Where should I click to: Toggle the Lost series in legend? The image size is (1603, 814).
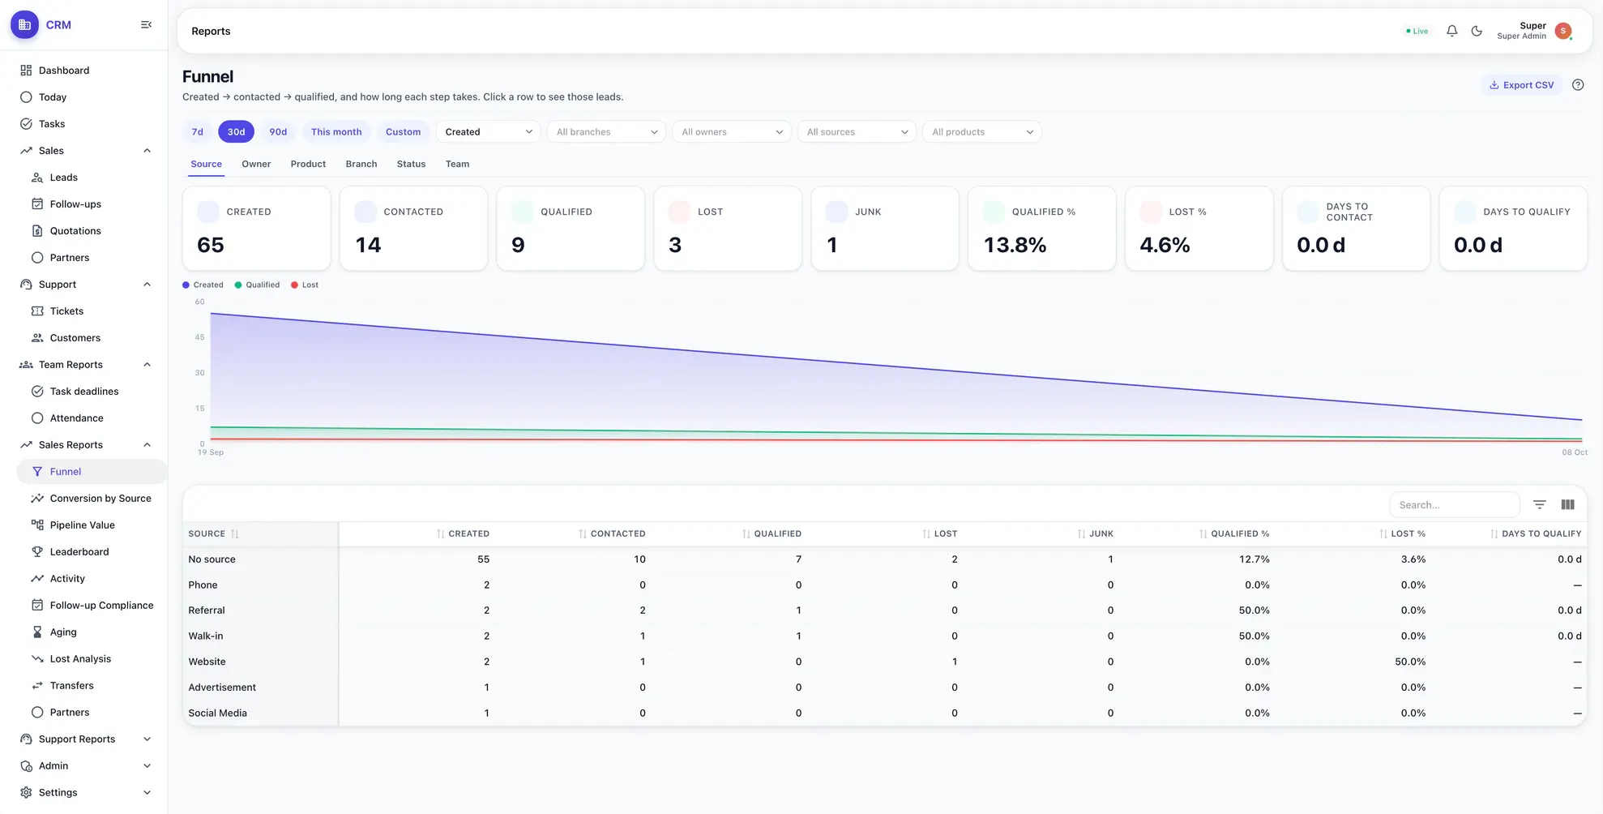305,285
